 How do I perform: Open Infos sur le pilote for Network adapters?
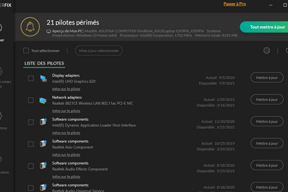66,111
